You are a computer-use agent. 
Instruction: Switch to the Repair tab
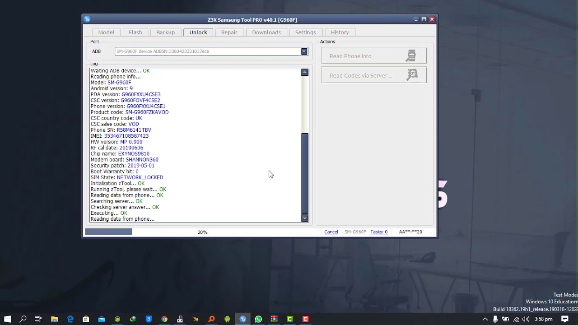(x=229, y=32)
